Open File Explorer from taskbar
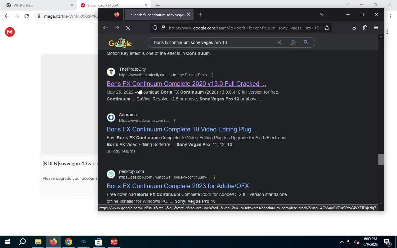 [x=38, y=242]
